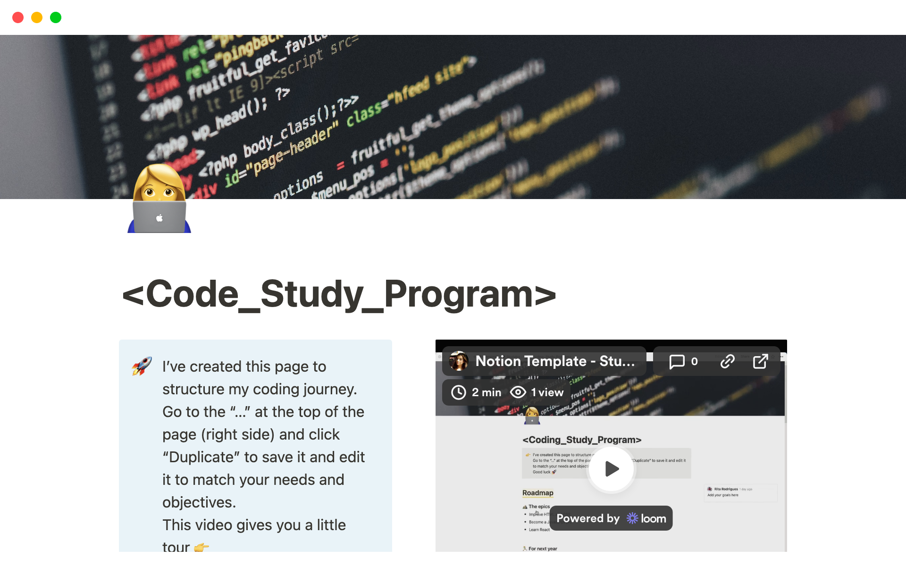Click the Notion page cover image area
Screen dimensions: 906x566
point(453,117)
